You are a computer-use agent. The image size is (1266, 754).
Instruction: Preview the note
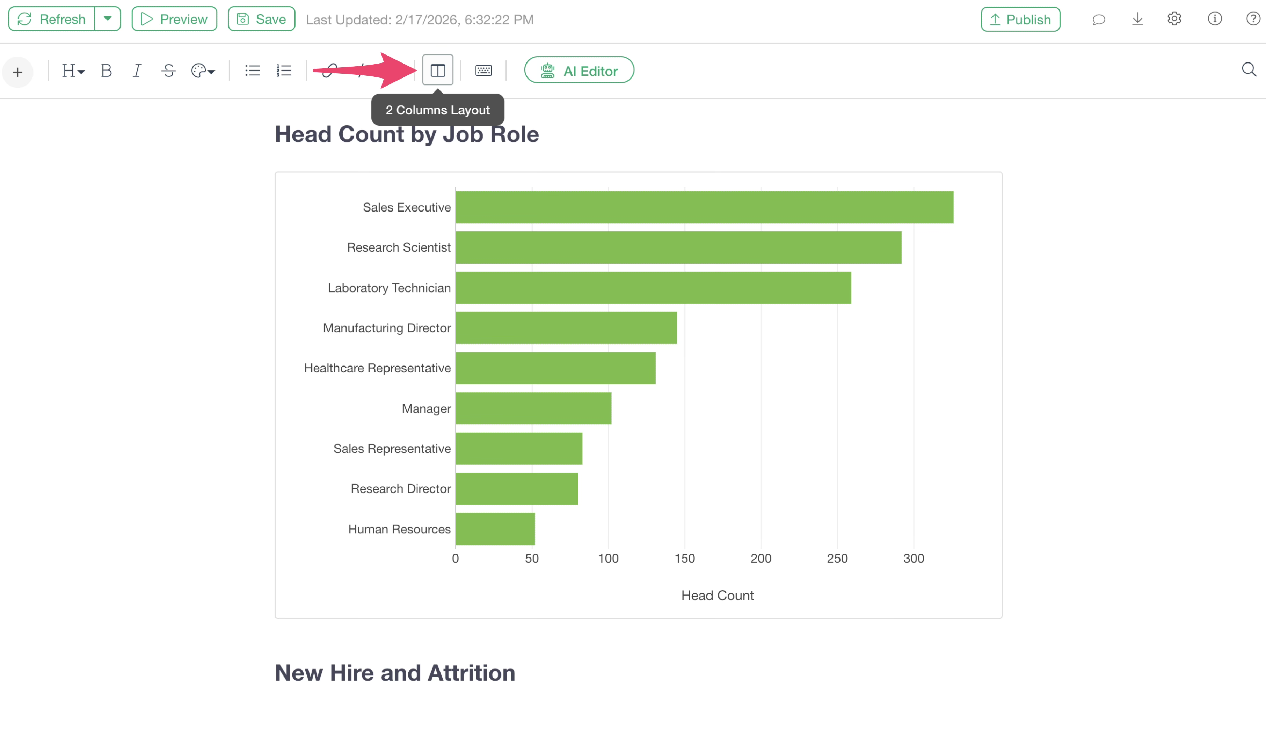174,19
